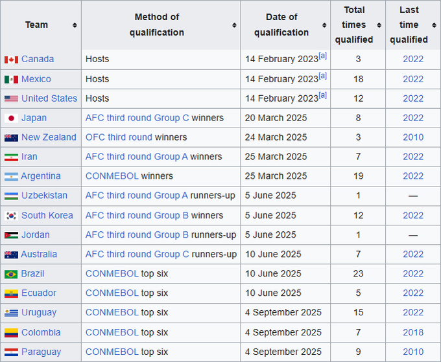
Task: Sort by Last time qualified column
Action: (x=434, y=25)
